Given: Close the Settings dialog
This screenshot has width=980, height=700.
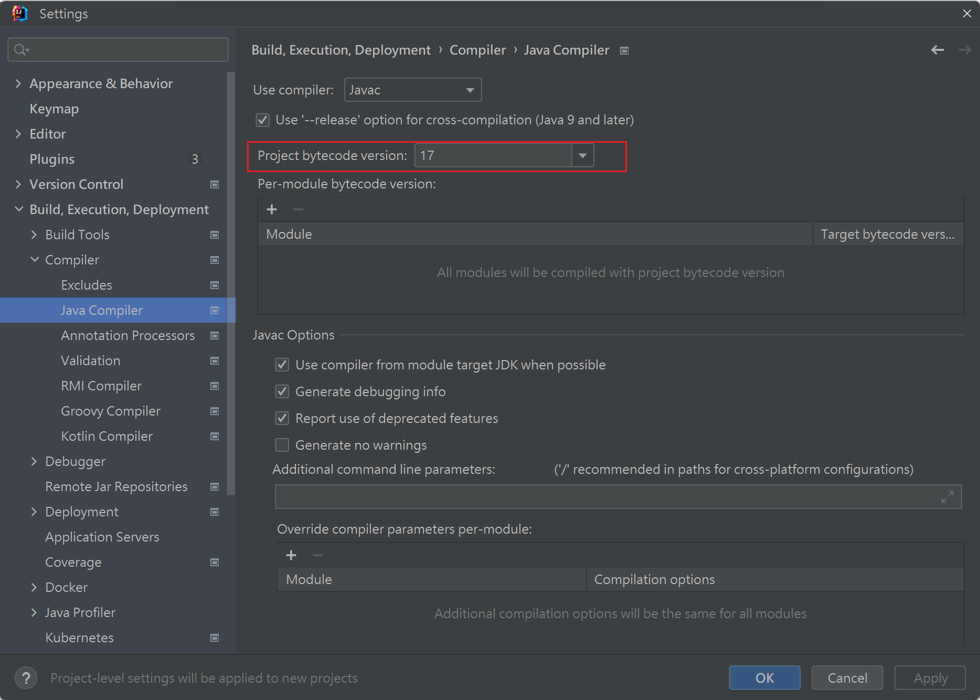Looking at the screenshot, I should coord(967,14).
